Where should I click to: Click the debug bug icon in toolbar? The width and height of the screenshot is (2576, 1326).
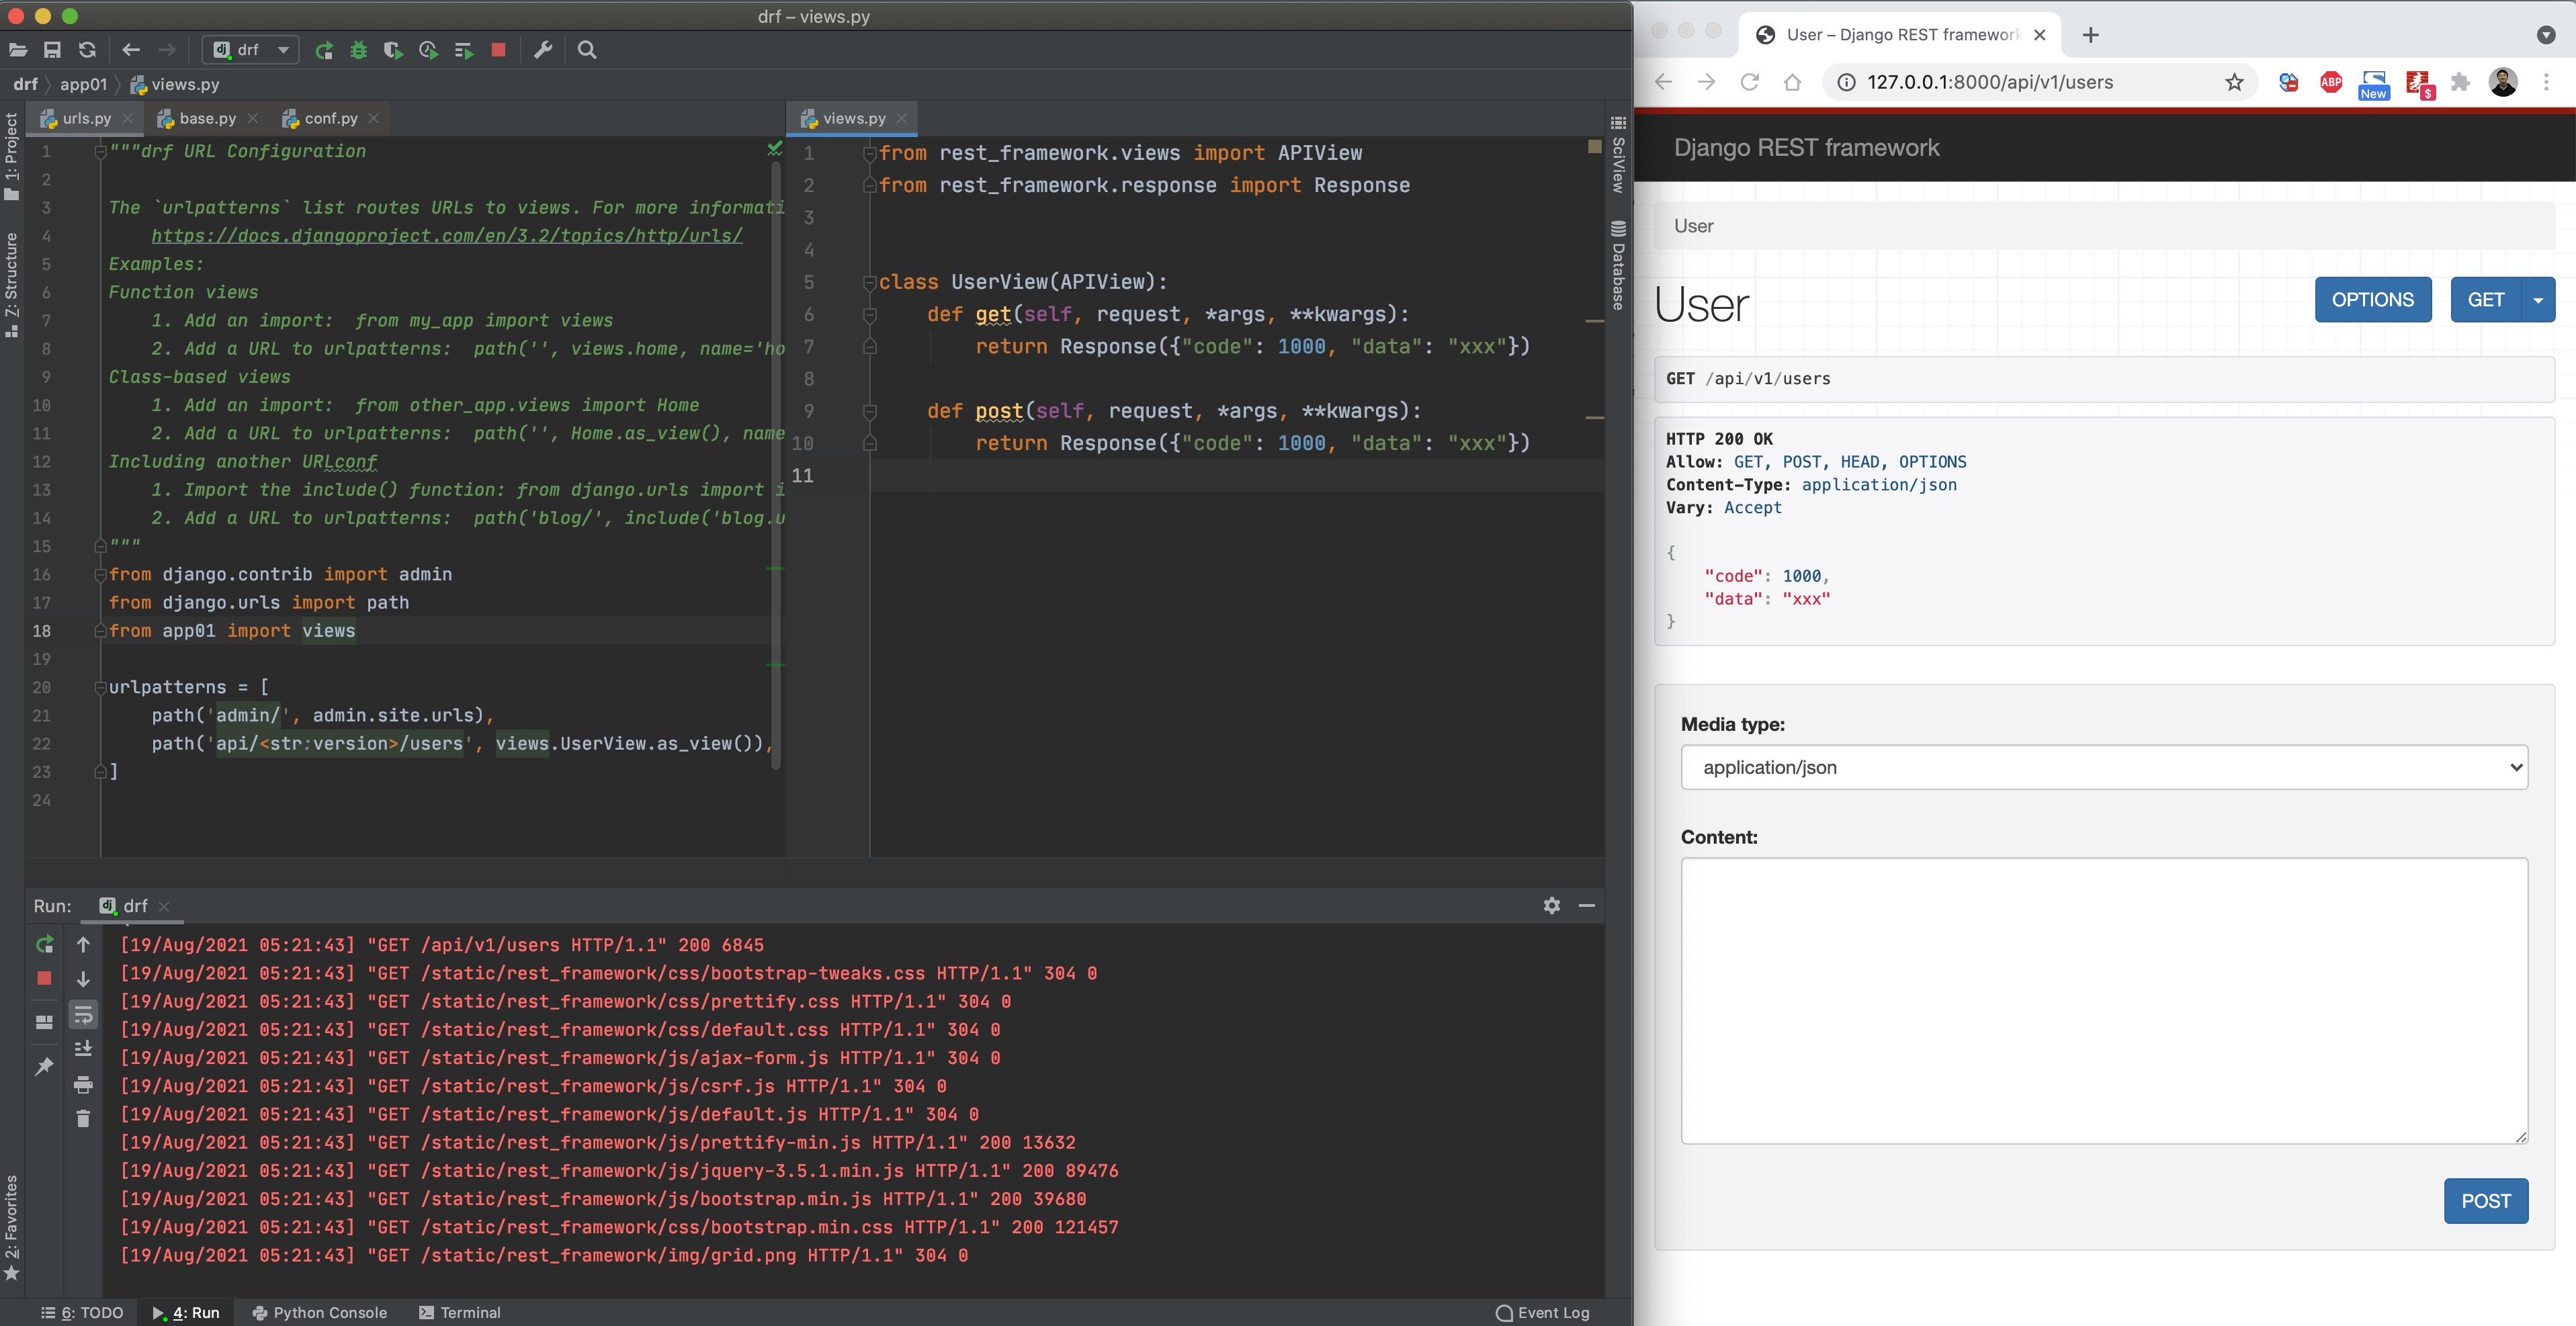[358, 50]
